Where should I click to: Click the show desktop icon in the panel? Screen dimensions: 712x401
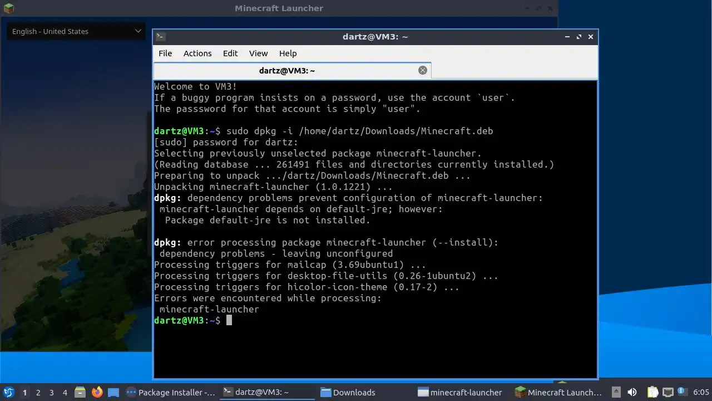(x=113, y=392)
